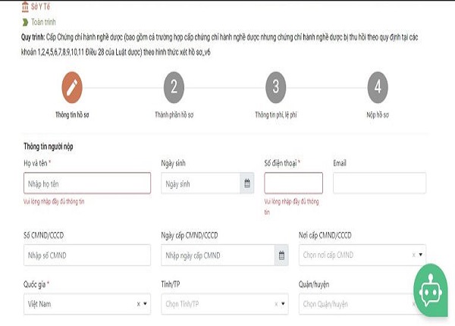Click the Email input field

coord(379,183)
